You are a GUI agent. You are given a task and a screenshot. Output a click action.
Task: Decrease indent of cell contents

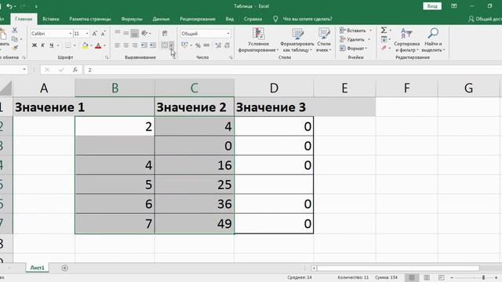click(x=144, y=45)
